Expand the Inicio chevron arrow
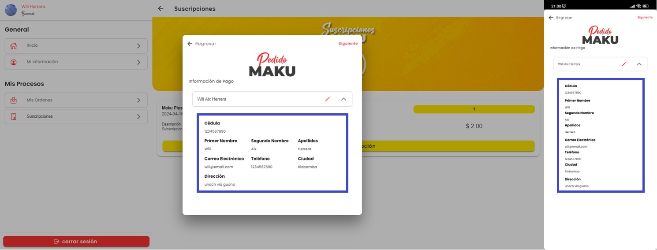657x250 pixels. [138, 46]
